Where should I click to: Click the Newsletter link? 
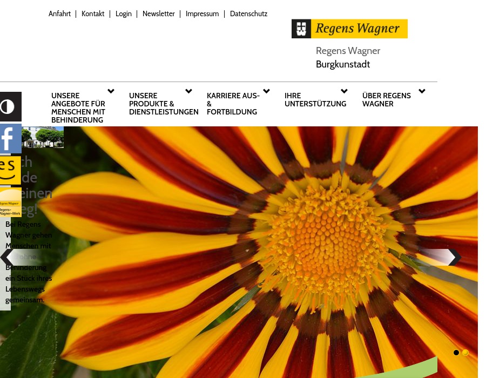pyautogui.click(x=158, y=14)
